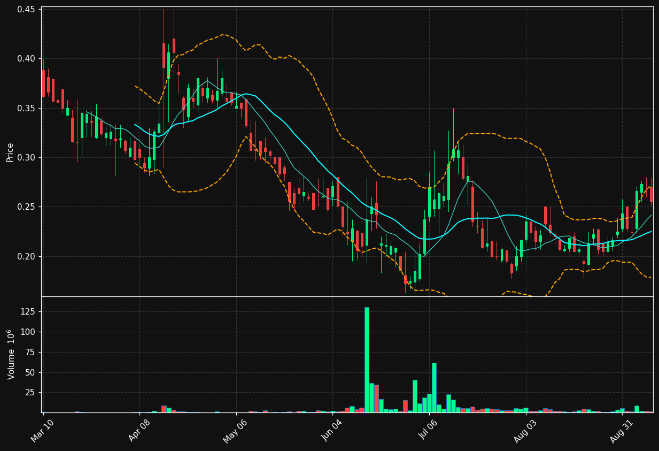This screenshot has height=451, width=659.
Task: Click the 75 volume tick label
Action: (x=31, y=352)
